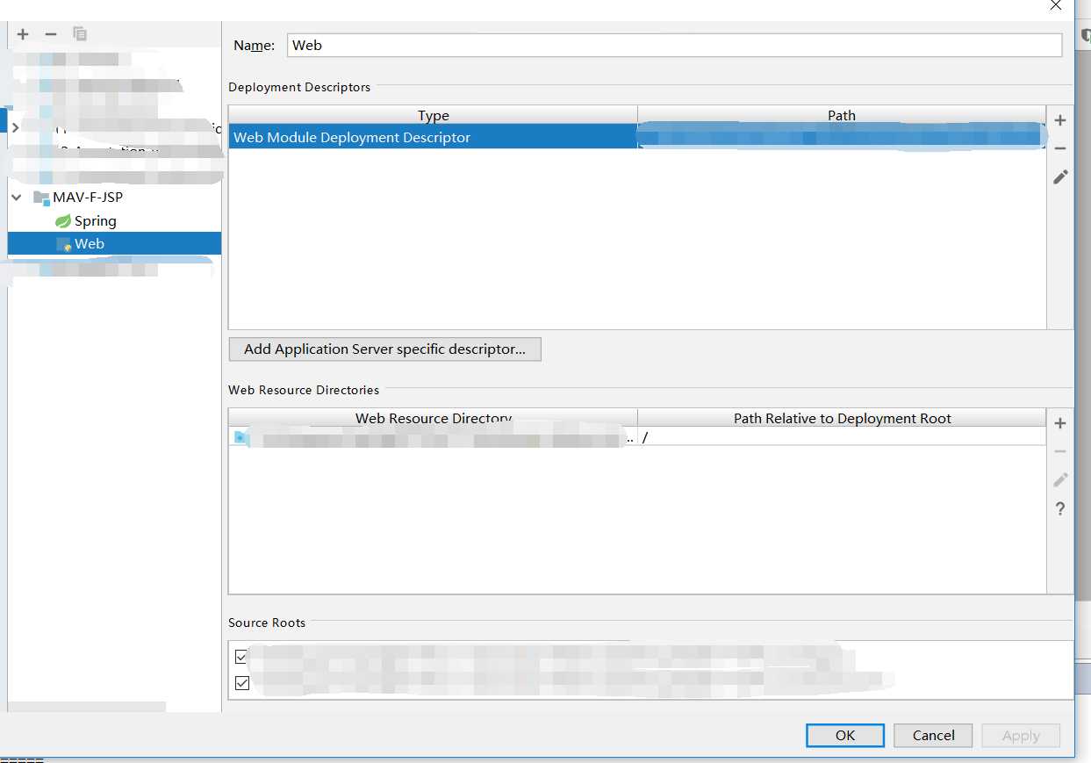Screen dimensions: 1091x763
Task: Select the Spring facet in the tree
Action: [x=95, y=221]
